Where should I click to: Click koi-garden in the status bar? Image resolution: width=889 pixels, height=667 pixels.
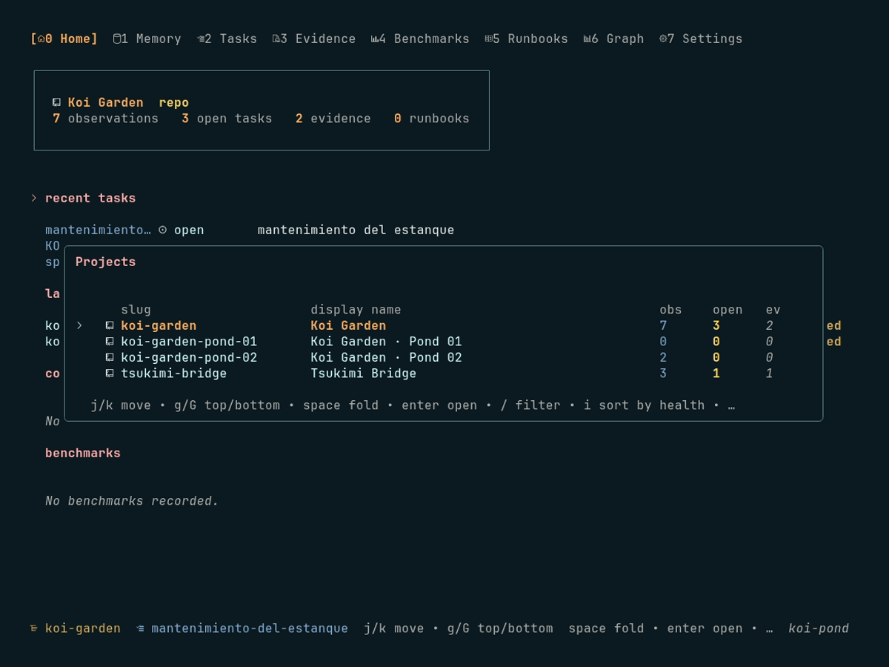coord(83,628)
